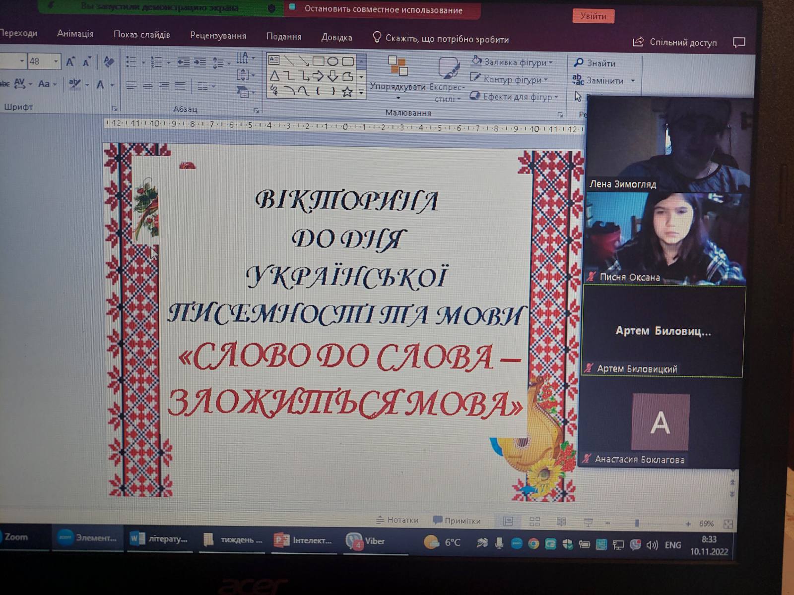Open the Comments pane icon near share

[739, 42]
